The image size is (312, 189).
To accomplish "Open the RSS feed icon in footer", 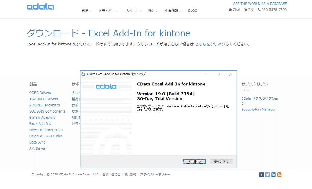I will [x=279, y=175].
